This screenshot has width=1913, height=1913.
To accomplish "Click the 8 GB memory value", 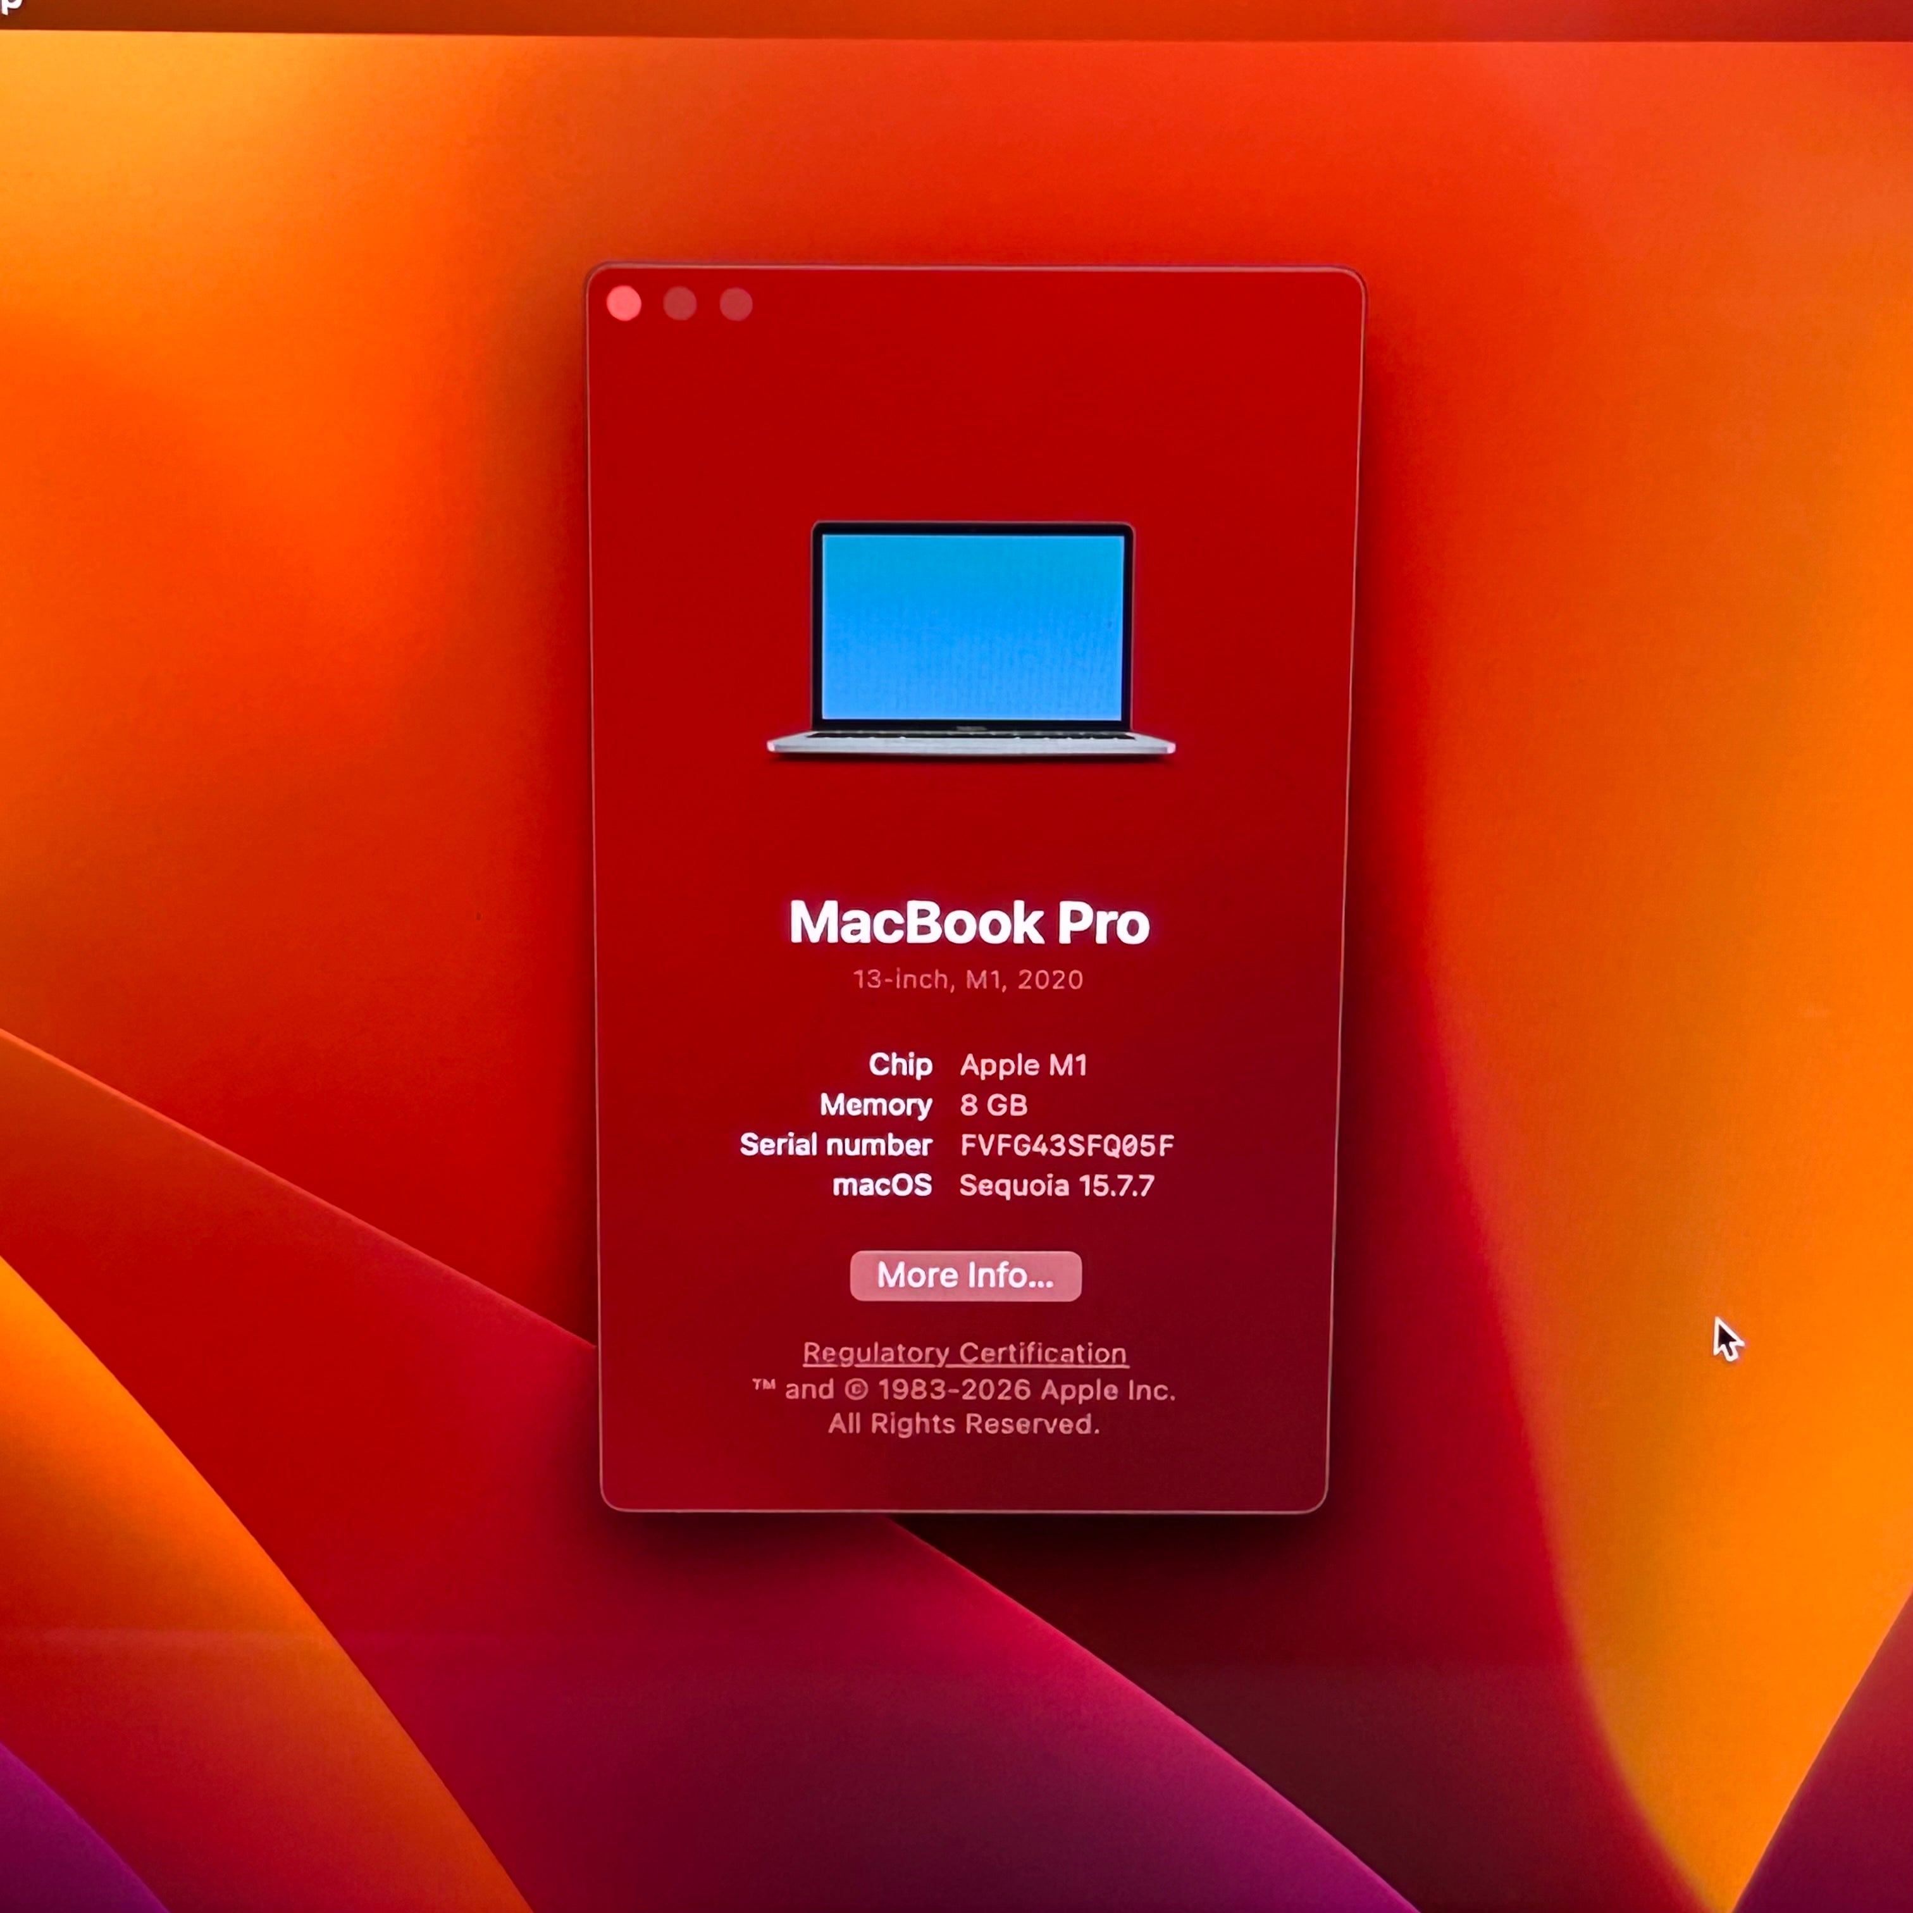I will (x=993, y=1105).
